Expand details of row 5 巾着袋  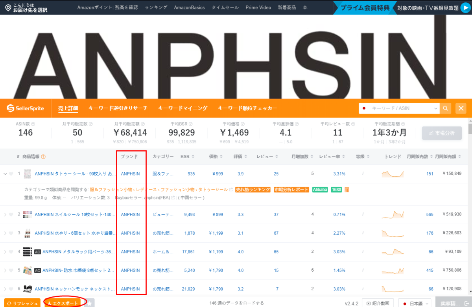coord(5,270)
